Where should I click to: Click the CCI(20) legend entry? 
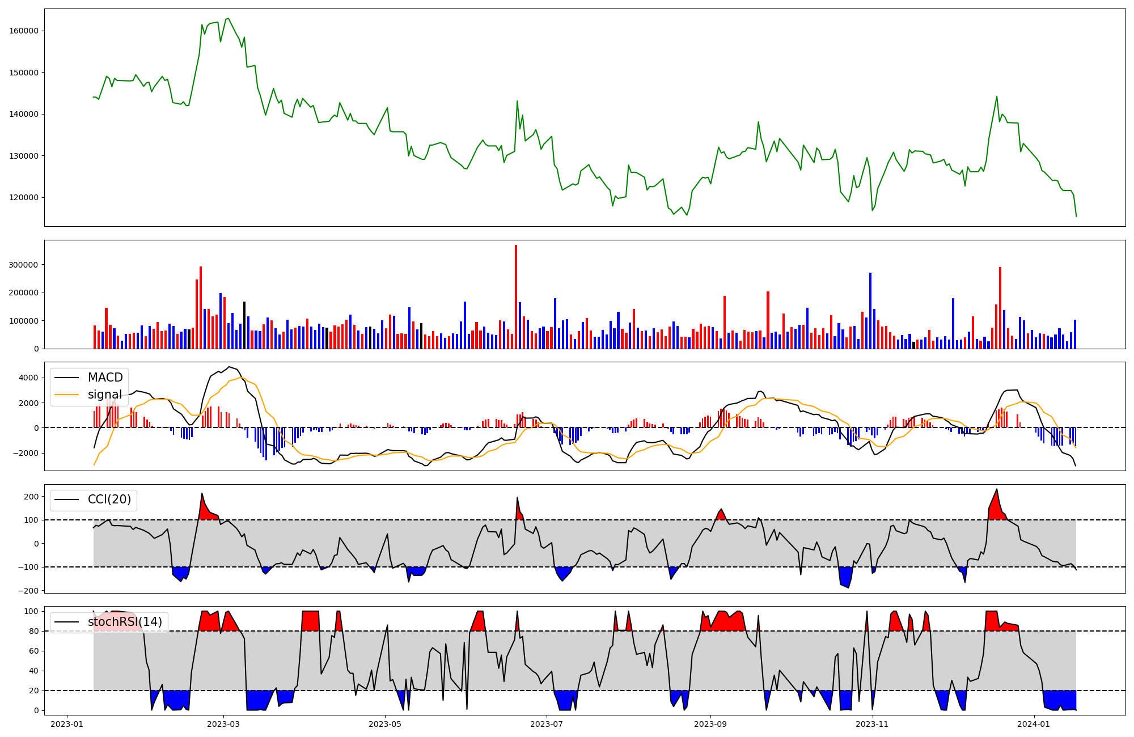click(x=109, y=499)
